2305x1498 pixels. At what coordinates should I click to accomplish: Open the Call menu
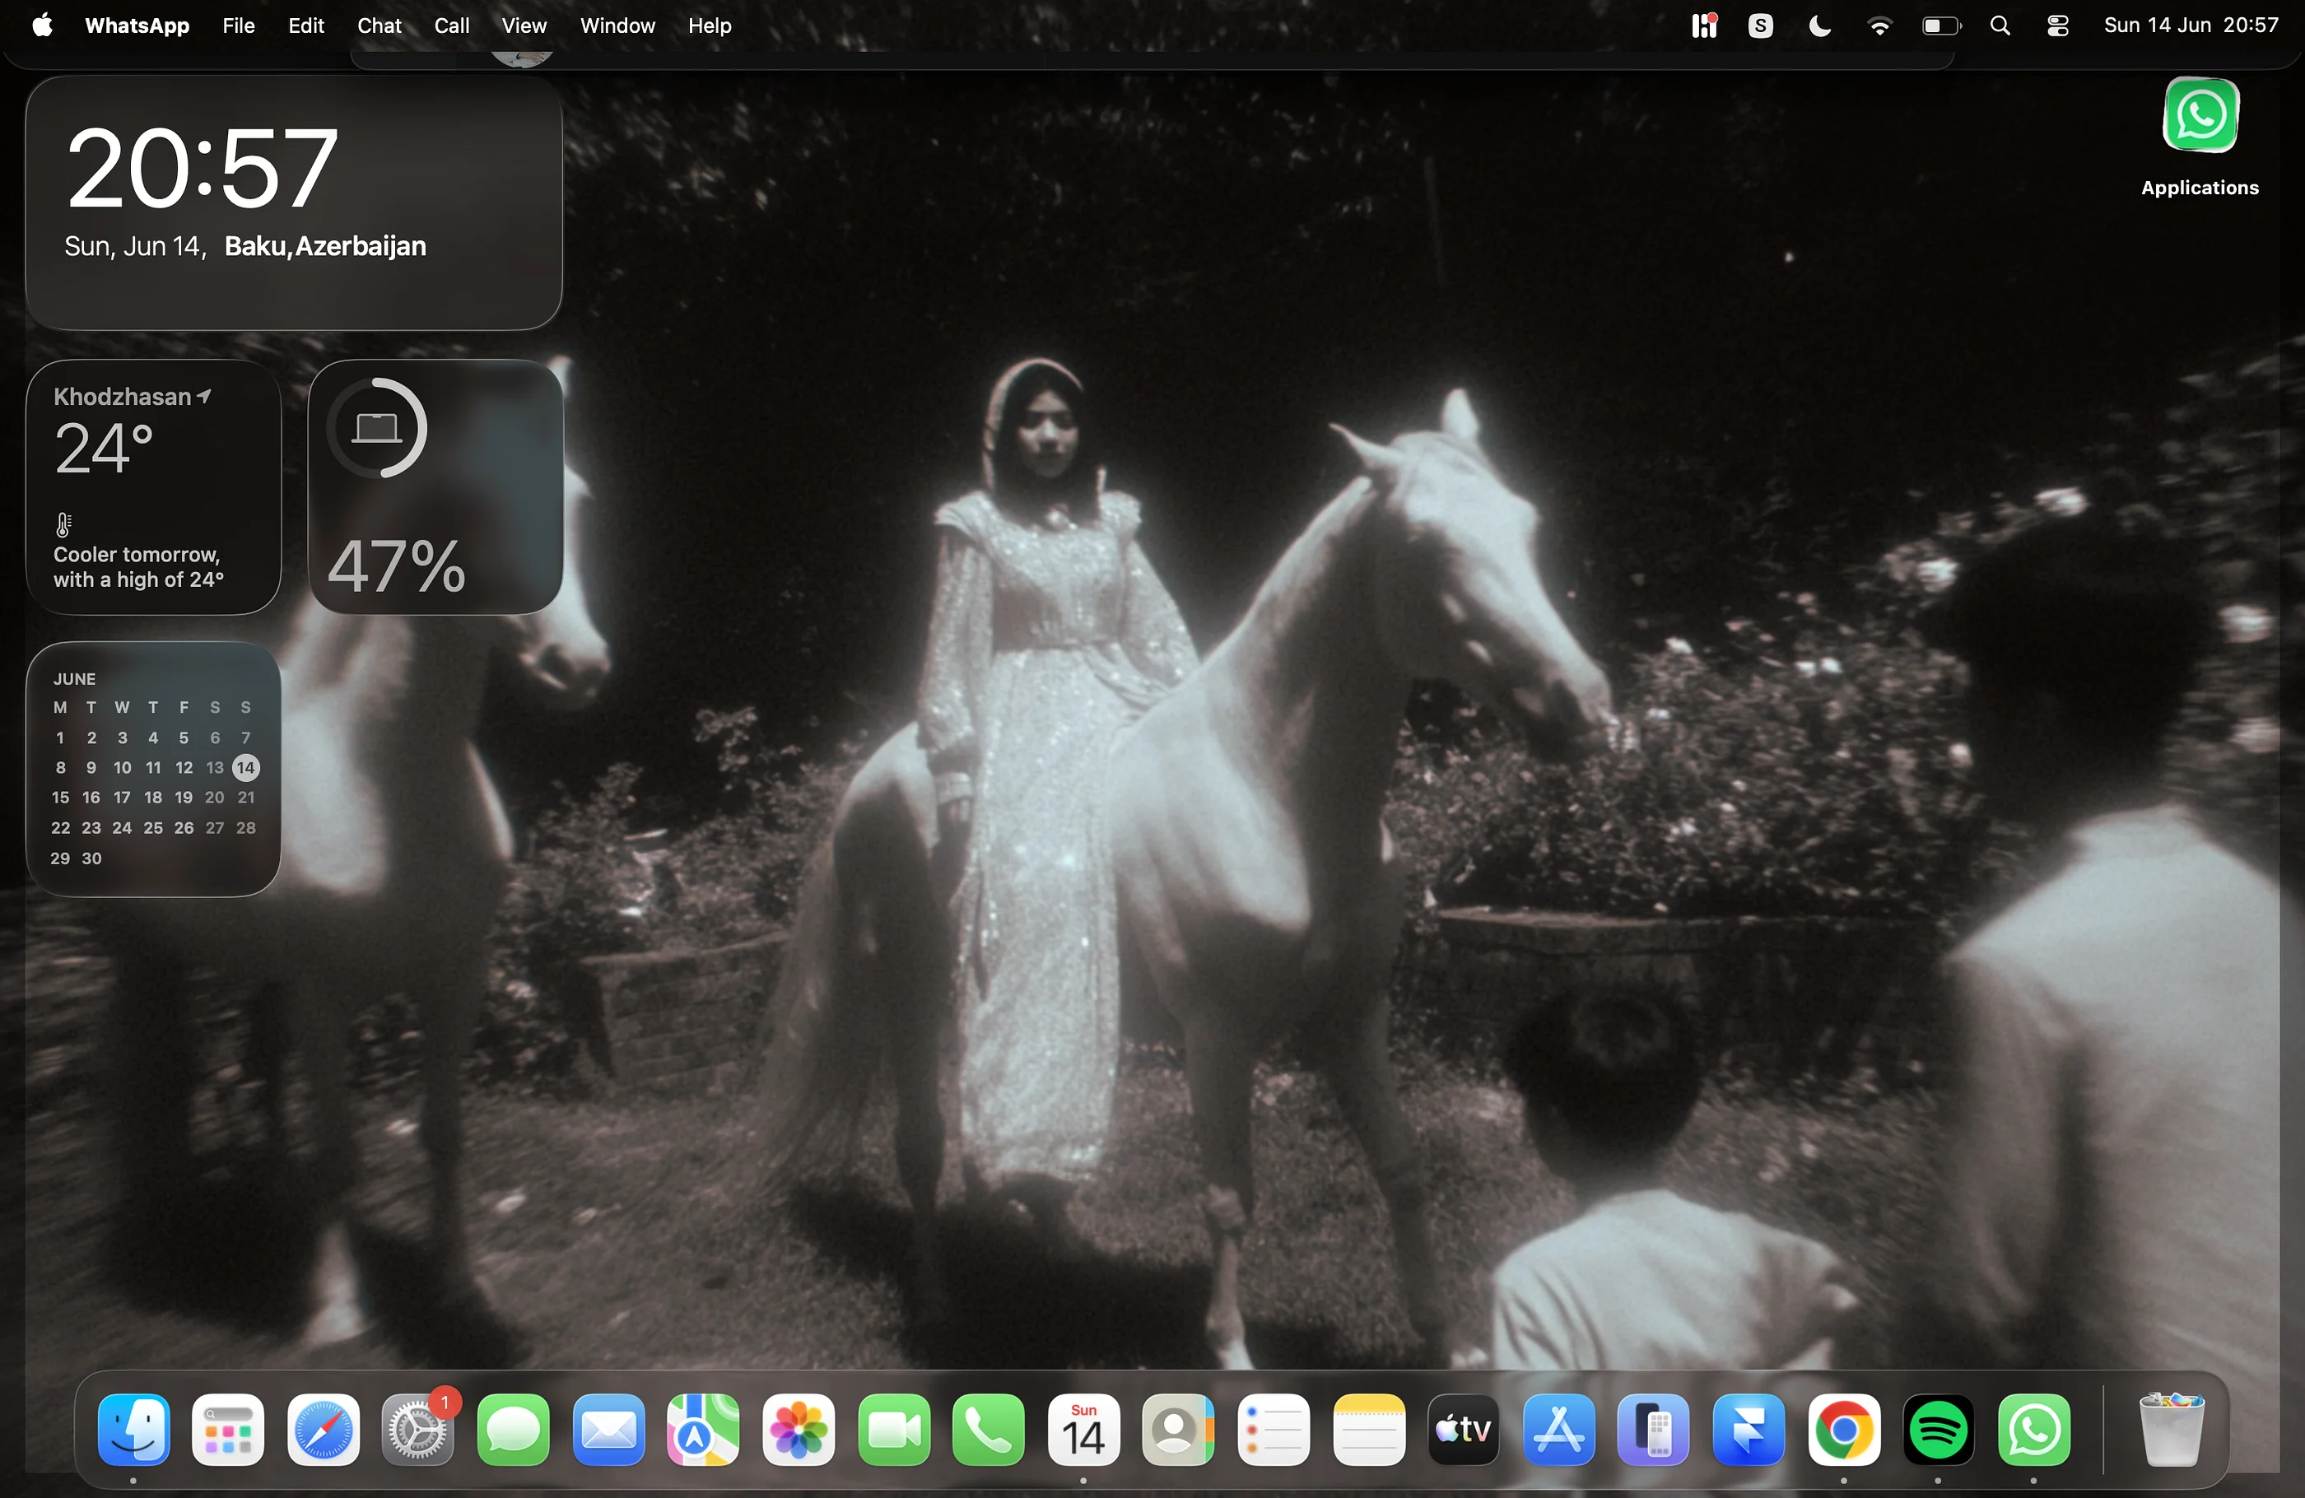(451, 26)
